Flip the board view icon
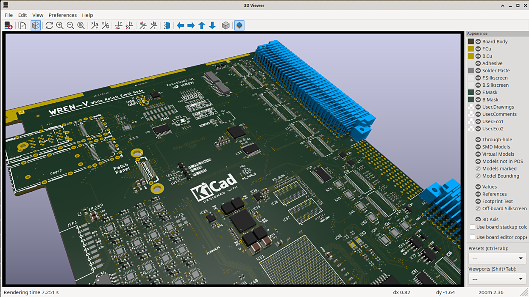Viewport: 529px width, 297px height. [x=167, y=25]
